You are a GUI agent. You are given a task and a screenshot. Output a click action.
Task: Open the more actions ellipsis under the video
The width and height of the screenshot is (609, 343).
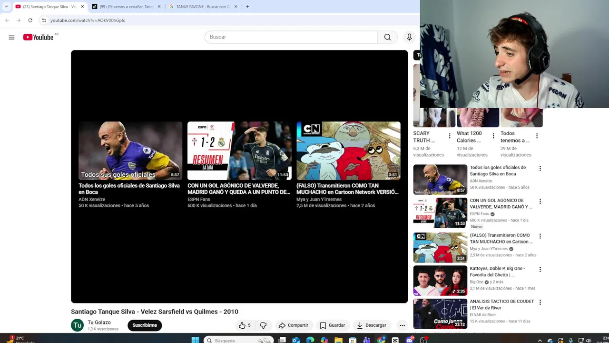coord(402,325)
